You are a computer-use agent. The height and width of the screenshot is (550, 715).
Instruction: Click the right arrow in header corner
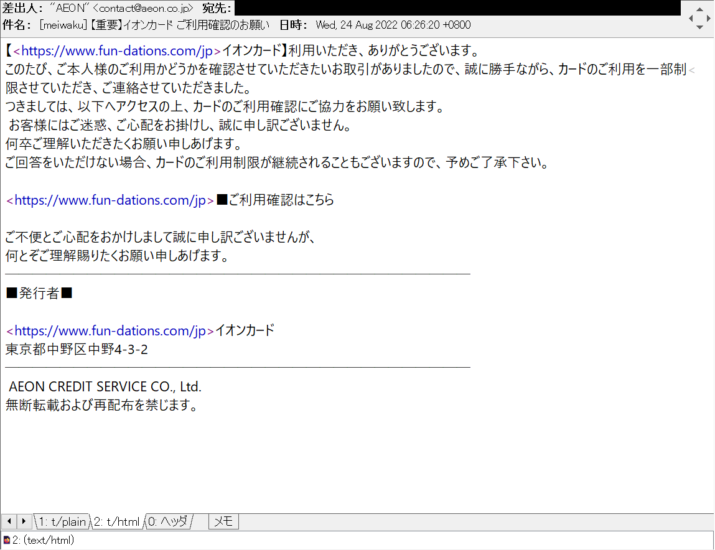click(708, 18)
